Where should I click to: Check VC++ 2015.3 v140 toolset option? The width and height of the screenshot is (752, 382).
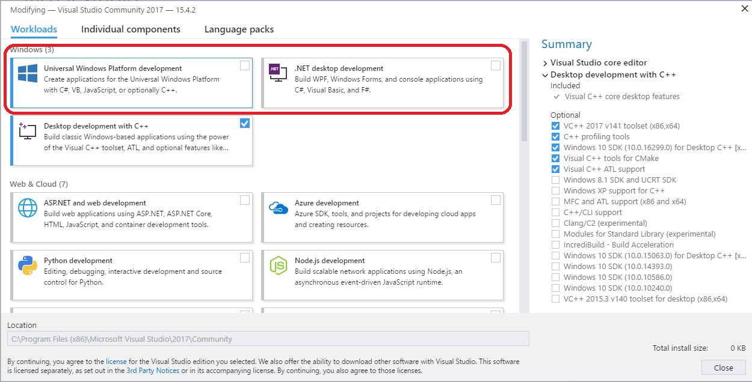pyautogui.click(x=555, y=299)
